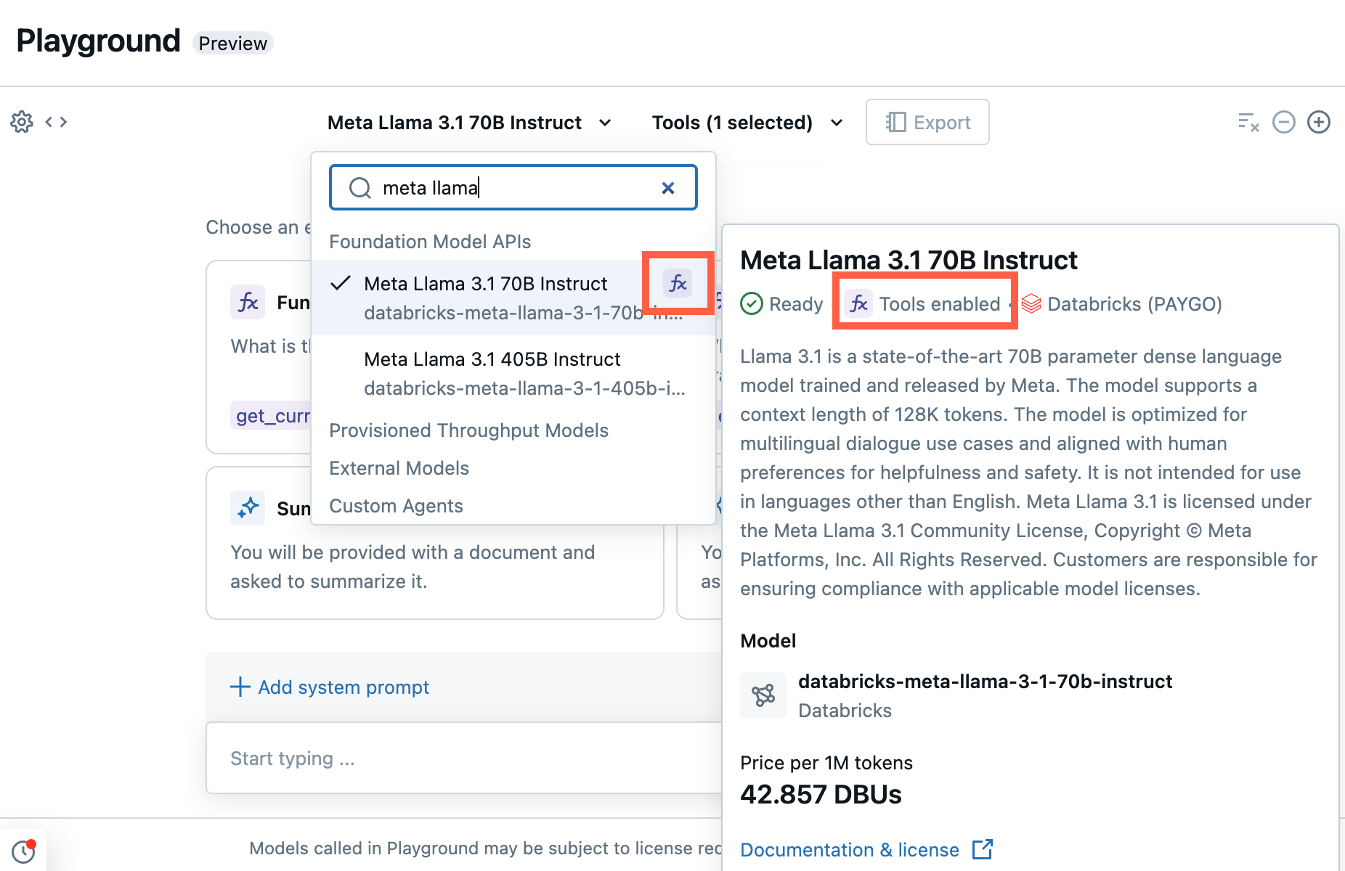Clear the search field with the X icon
Viewport: 1345px width, 871px height.
tap(668, 188)
